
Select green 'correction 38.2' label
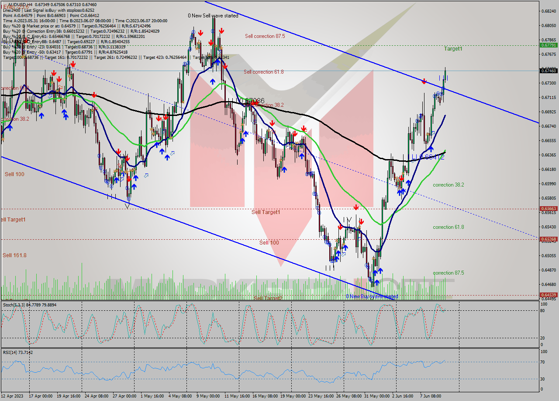(449, 185)
